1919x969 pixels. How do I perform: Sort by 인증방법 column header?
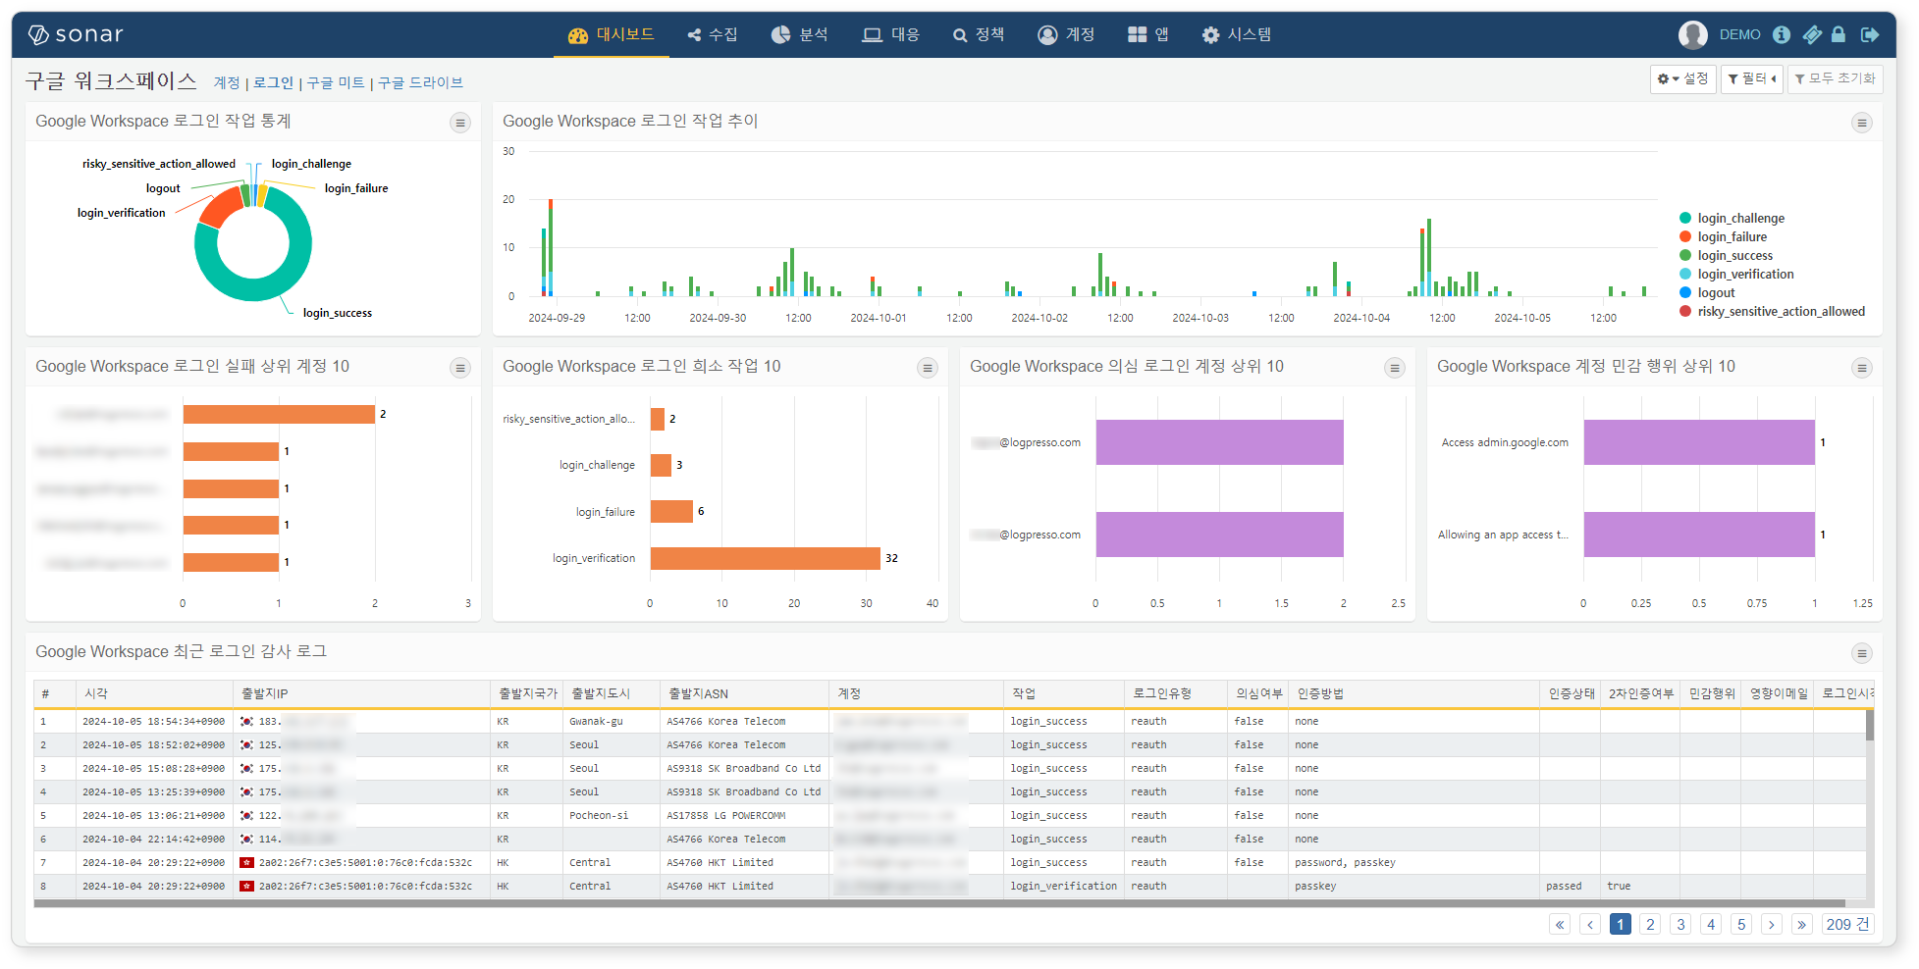(x=1413, y=693)
